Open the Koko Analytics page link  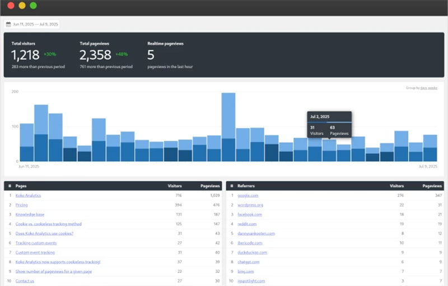point(28,195)
